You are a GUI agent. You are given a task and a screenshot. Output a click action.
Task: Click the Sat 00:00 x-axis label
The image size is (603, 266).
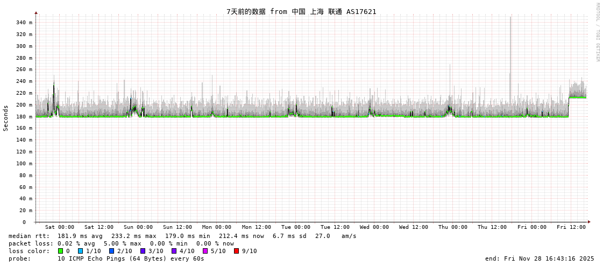(60, 227)
